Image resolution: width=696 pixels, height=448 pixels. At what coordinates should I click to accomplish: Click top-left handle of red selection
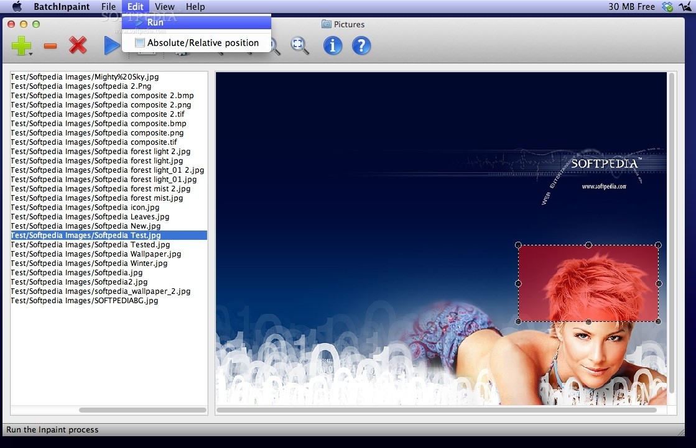[x=519, y=245]
